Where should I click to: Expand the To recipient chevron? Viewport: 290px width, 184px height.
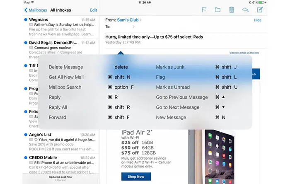pos(133,27)
